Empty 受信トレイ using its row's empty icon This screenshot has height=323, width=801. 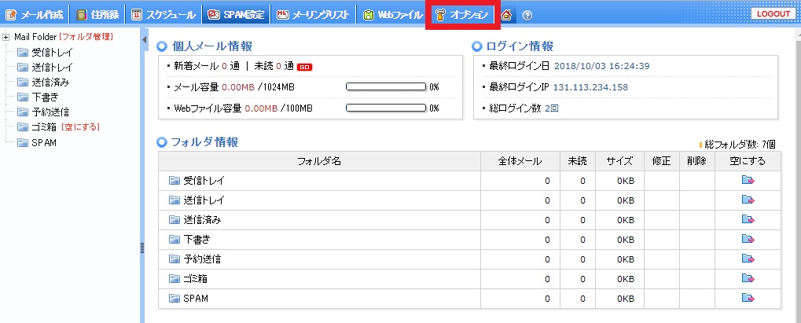tap(748, 181)
